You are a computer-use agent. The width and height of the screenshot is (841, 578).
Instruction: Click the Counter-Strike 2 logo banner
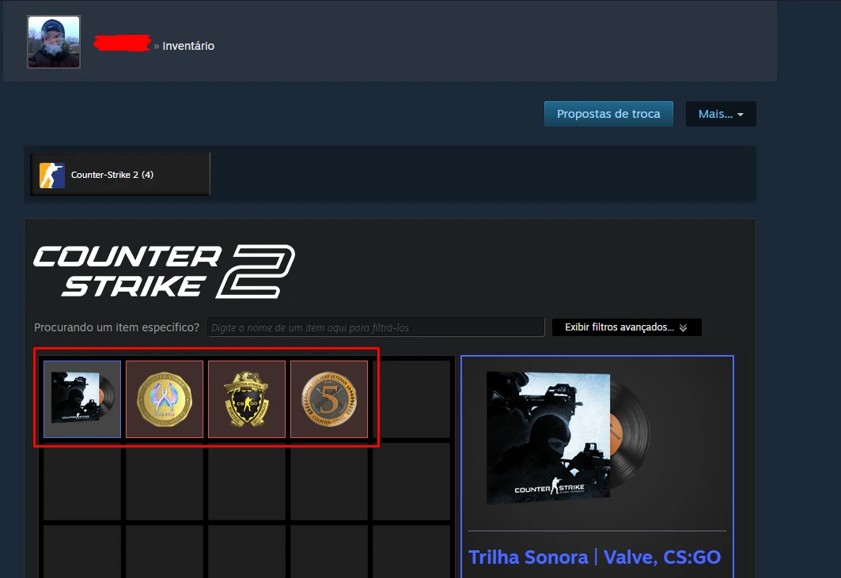pos(164,270)
